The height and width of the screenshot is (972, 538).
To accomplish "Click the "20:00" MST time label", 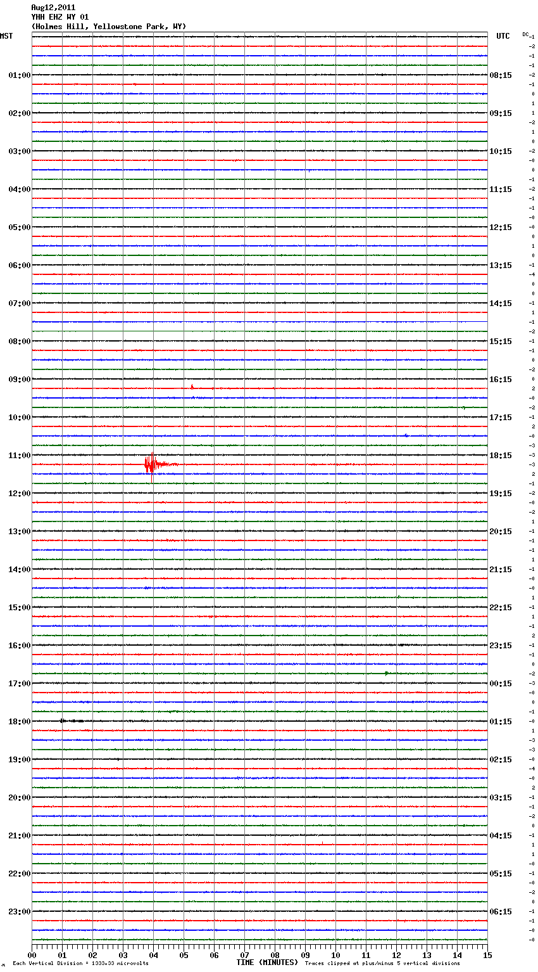I will [19, 798].
